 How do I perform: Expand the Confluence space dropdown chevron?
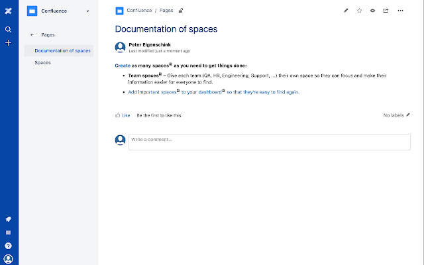[x=87, y=11]
